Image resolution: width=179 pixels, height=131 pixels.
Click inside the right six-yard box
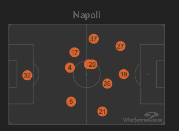[160, 74]
